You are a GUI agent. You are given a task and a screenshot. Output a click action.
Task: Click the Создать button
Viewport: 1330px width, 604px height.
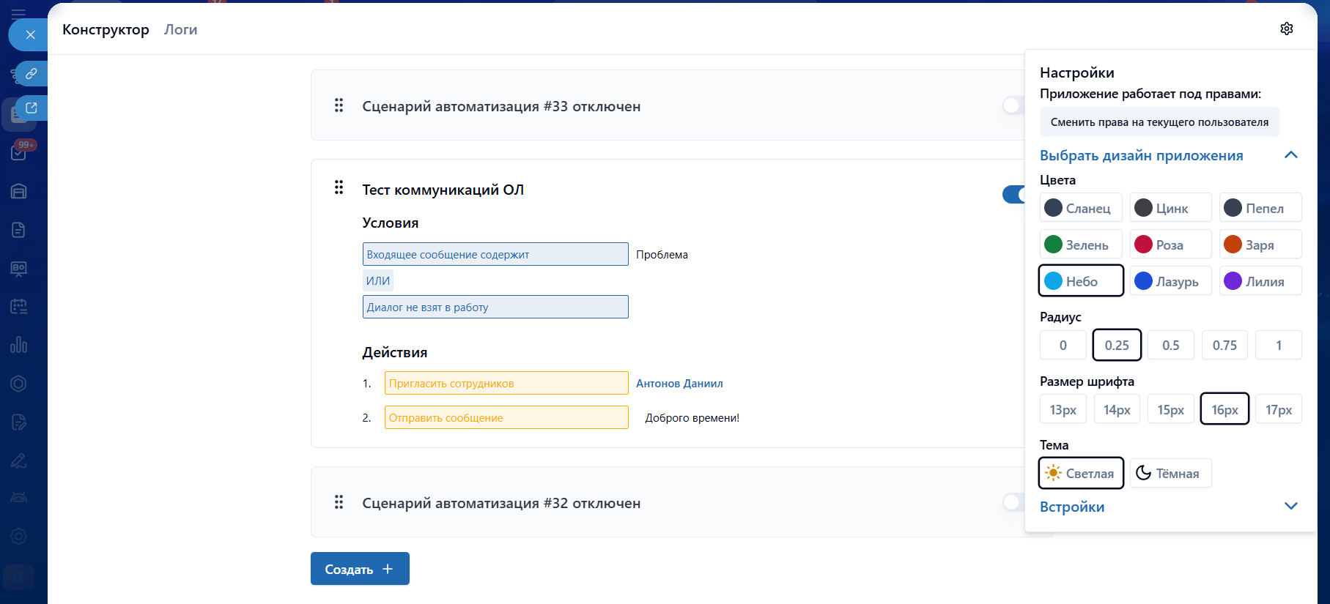[x=360, y=569]
